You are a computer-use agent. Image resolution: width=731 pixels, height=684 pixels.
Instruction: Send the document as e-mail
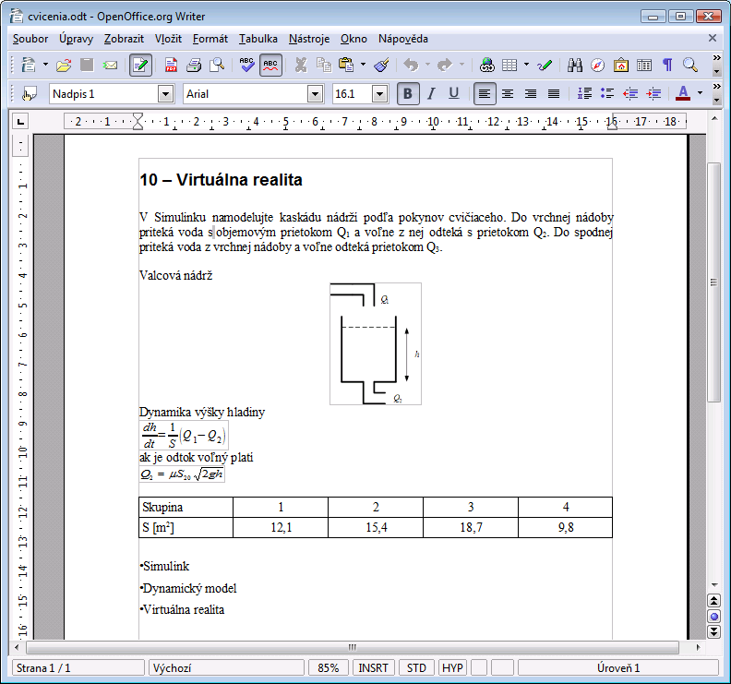coord(110,65)
